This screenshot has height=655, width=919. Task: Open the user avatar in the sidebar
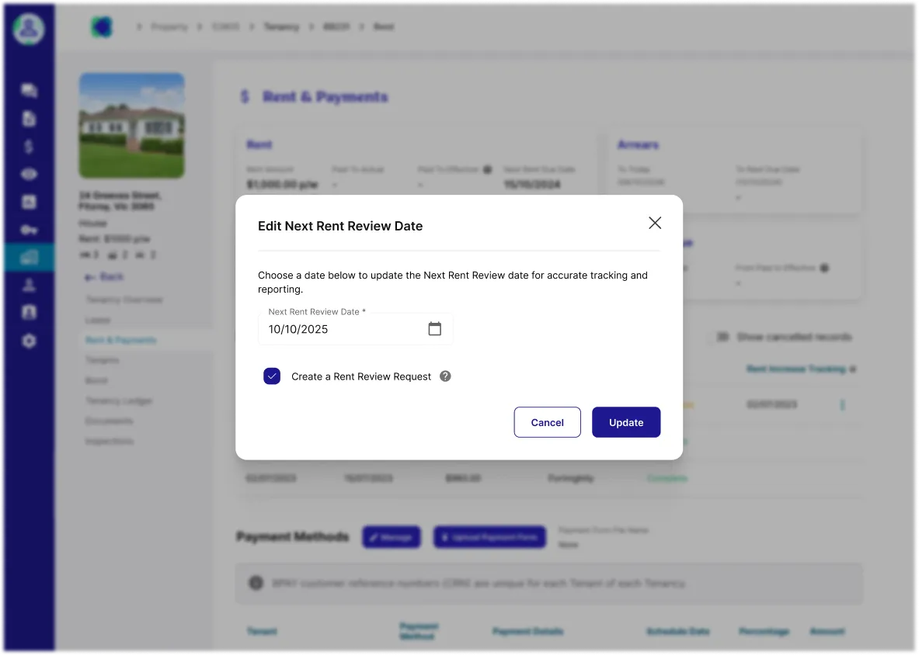[29, 28]
